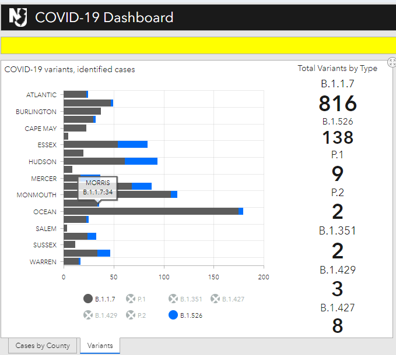Click the 138 B.1.526 total count

(x=337, y=137)
